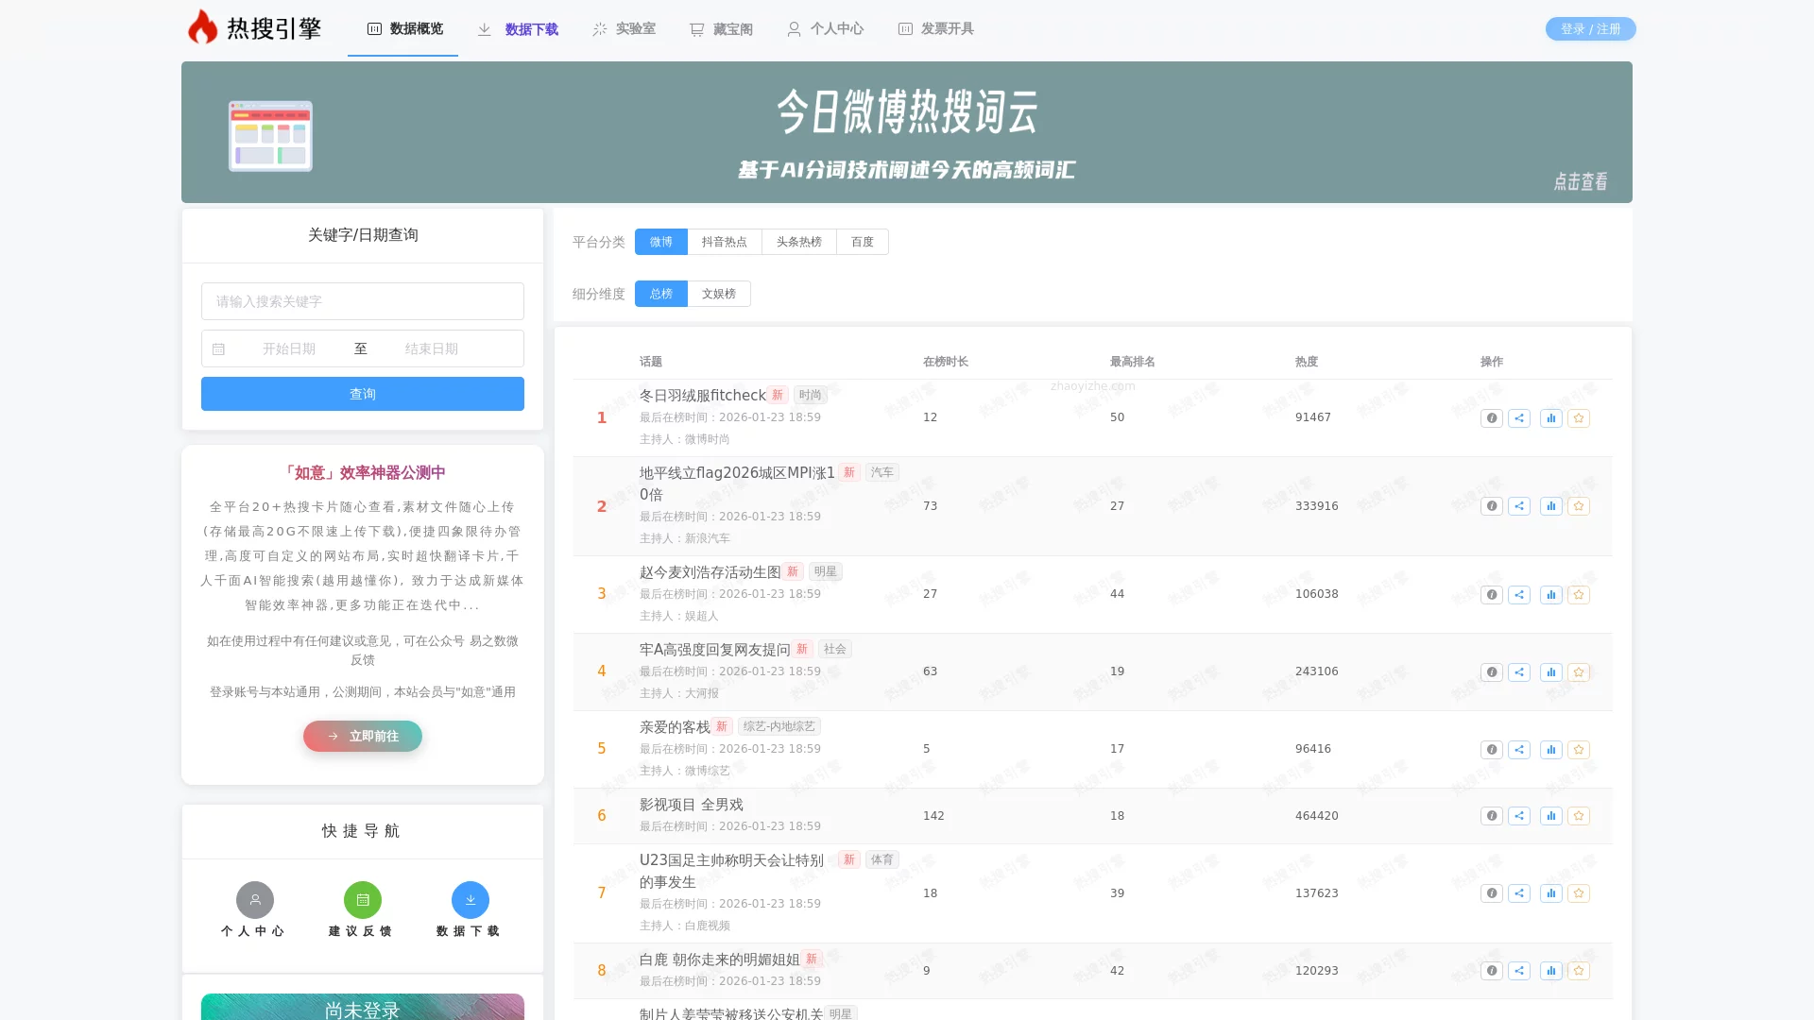The width and height of the screenshot is (1814, 1020).
Task: Select the 百度 platform filter
Action: (861, 242)
